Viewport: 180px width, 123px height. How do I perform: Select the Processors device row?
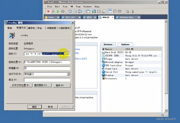tap(131, 78)
